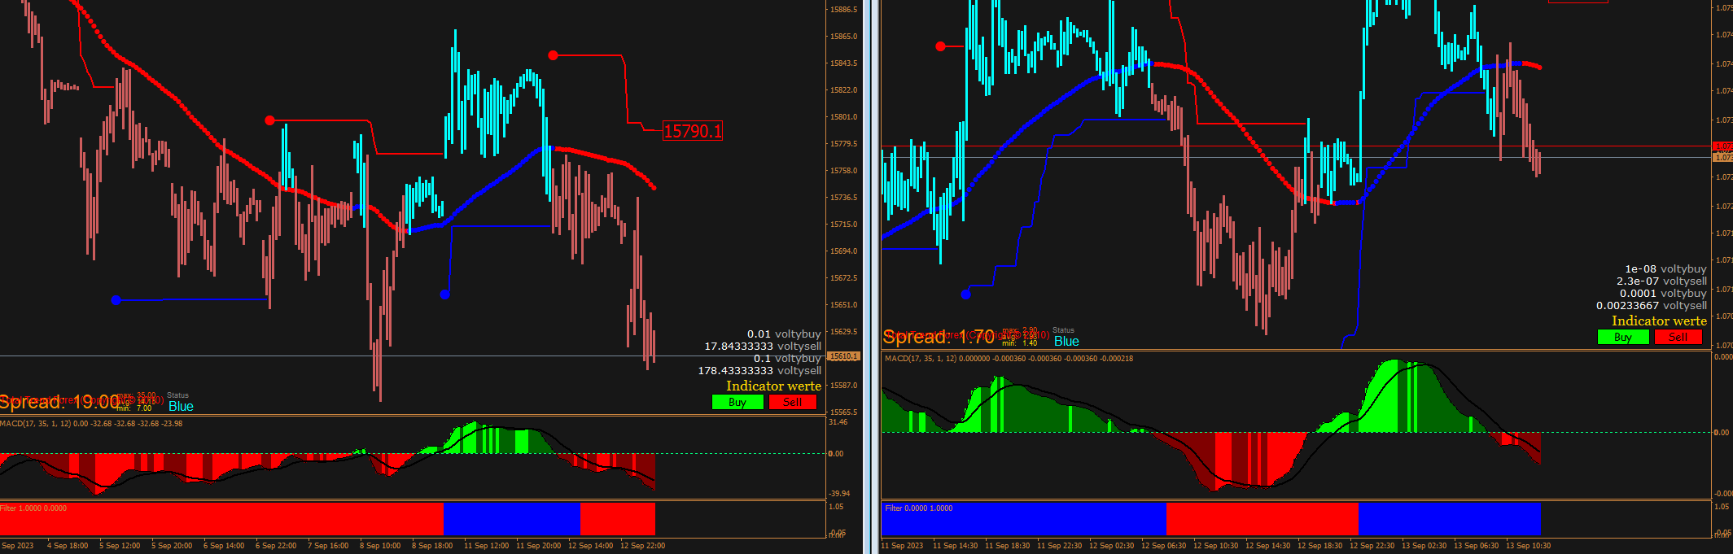Click the green Buy button in the Spread 19.00 chart
The height and width of the screenshot is (554, 1733).
(737, 402)
